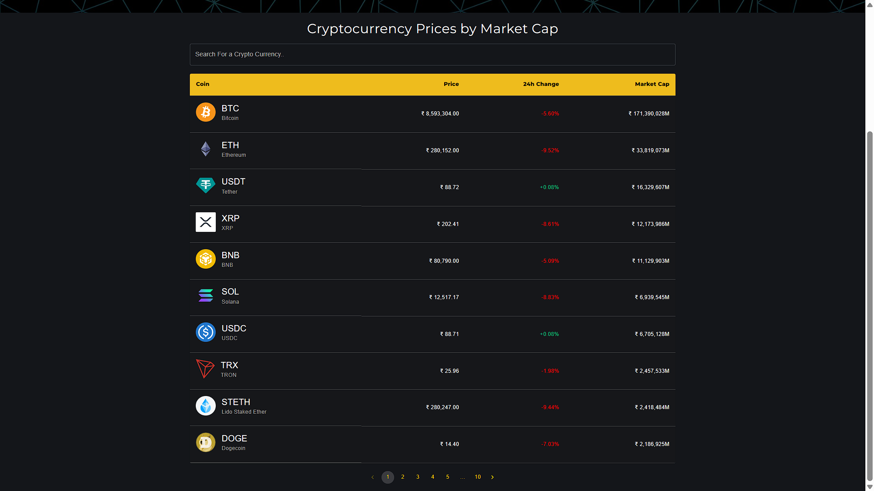Jump to pagination page 10
Screen dimensions: 874x491
[478, 477]
